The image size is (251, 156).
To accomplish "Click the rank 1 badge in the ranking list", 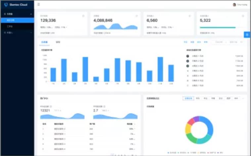I will [x=188, y=56].
